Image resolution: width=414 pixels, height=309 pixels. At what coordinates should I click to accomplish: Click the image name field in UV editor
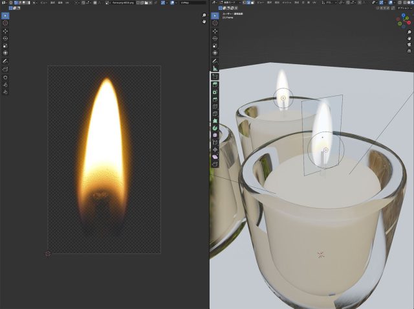[123, 3]
